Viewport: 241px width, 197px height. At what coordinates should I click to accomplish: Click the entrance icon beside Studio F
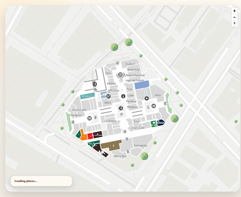point(117,63)
